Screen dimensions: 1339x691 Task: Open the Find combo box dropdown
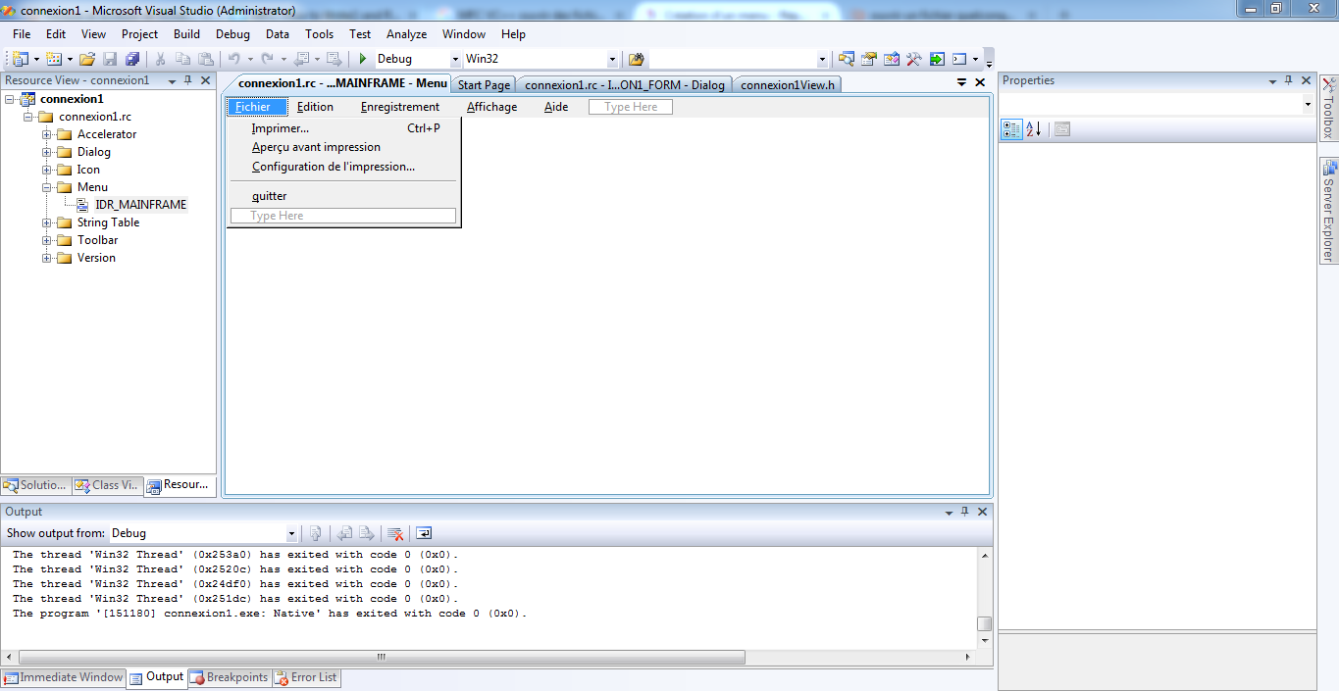pyautogui.click(x=823, y=60)
